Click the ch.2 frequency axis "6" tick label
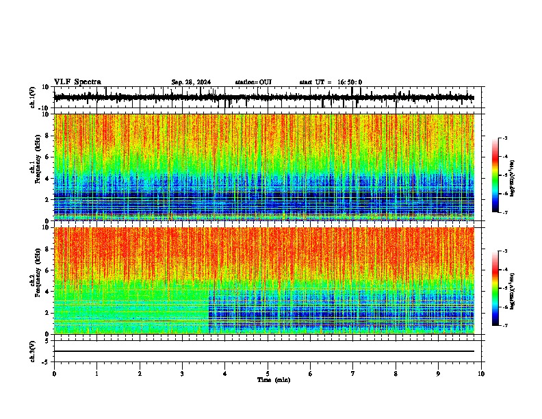The image size is (542, 419). [x=48, y=270]
